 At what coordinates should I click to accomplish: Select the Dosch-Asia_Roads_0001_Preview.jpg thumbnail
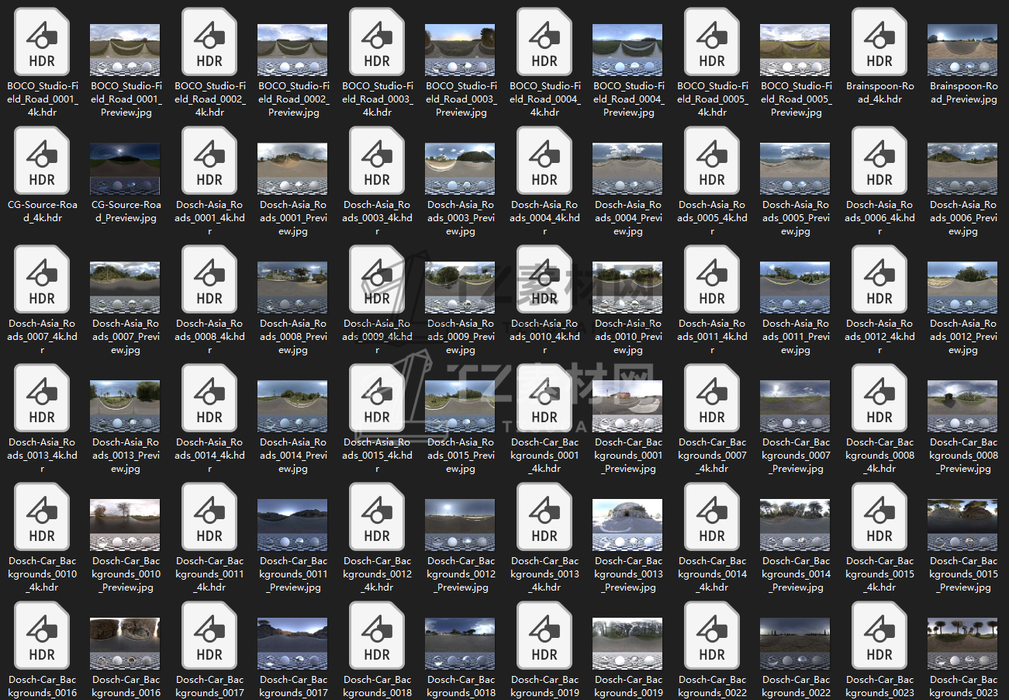293,168
